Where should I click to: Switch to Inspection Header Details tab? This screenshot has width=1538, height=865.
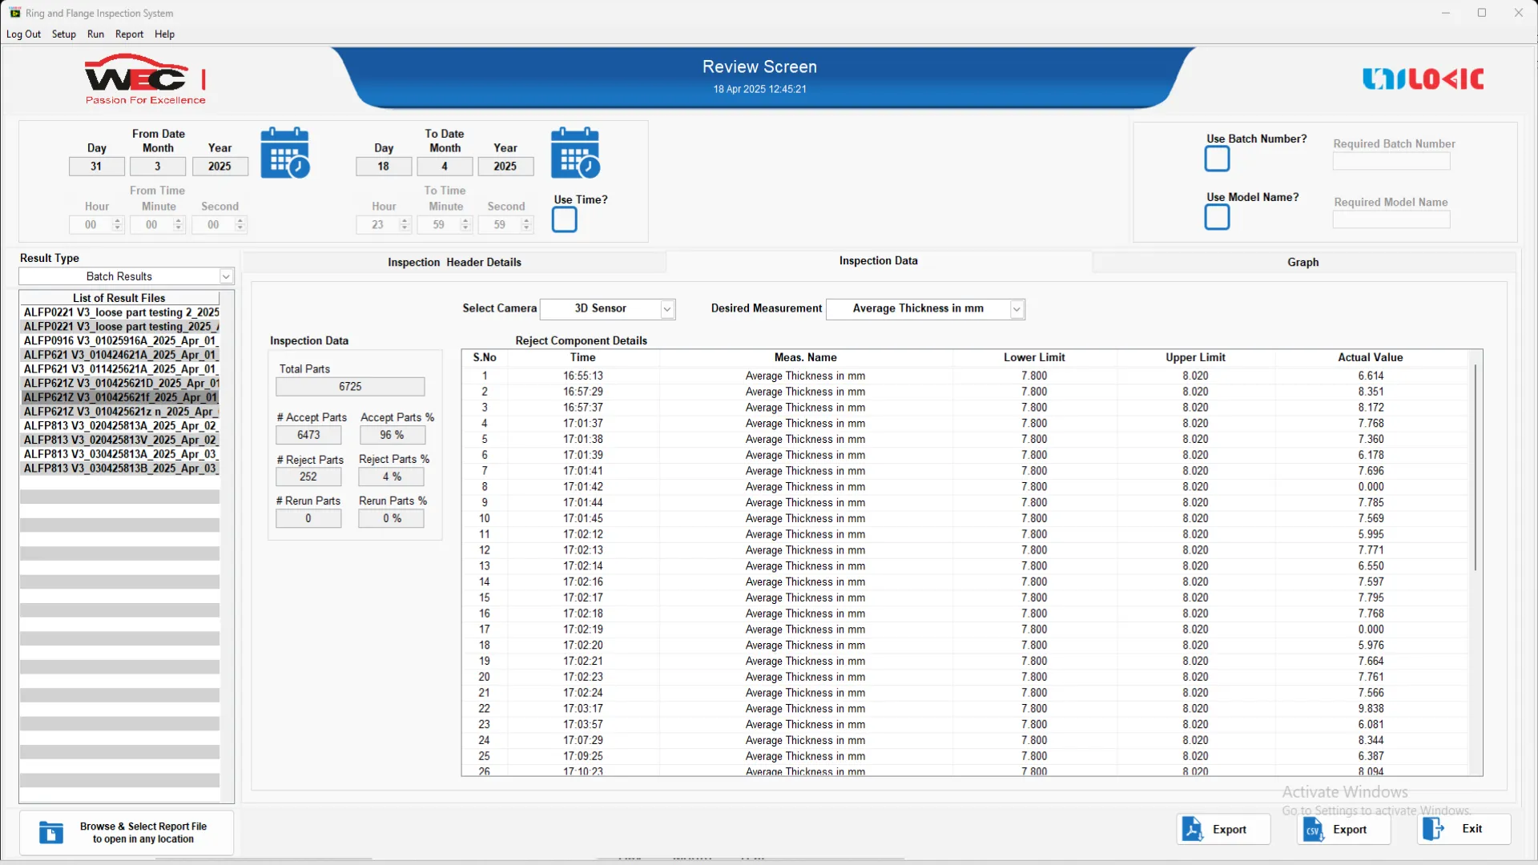(454, 262)
